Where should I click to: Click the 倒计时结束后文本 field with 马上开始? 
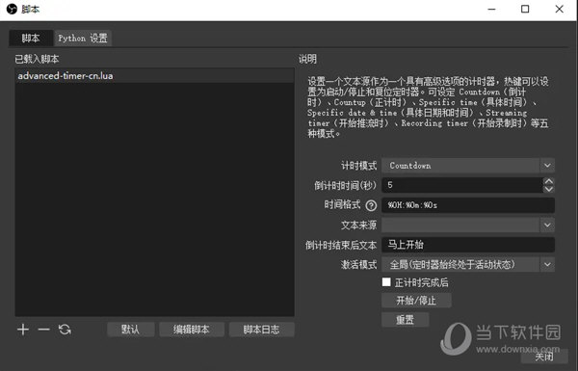(468, 245)
